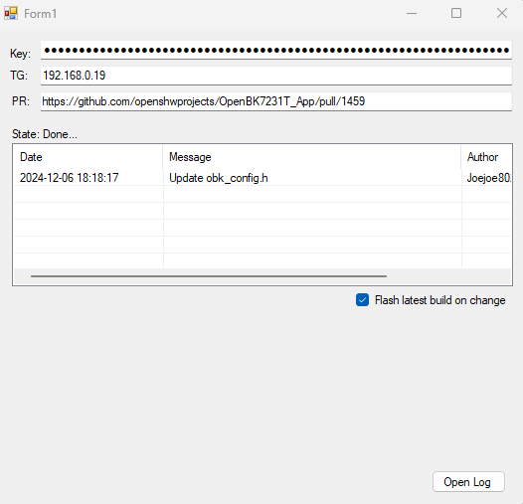523x504 pixels.
Task: Click the 'State: Done...' status label
Action: click(45, 134)
